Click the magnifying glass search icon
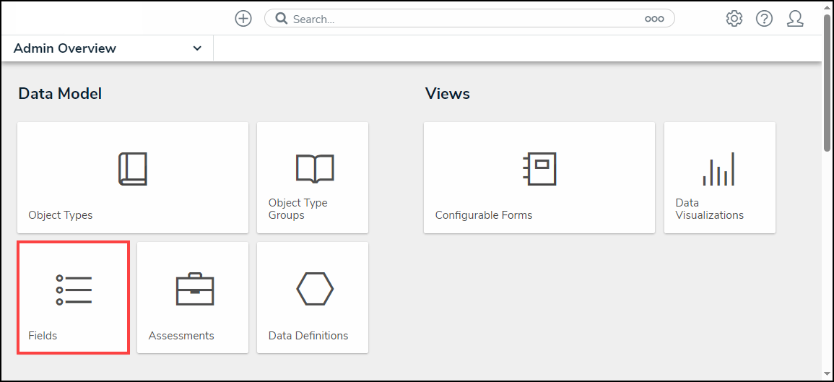 [x=282, y=19]
